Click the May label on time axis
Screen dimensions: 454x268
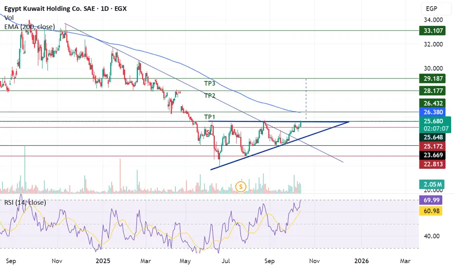185,261
